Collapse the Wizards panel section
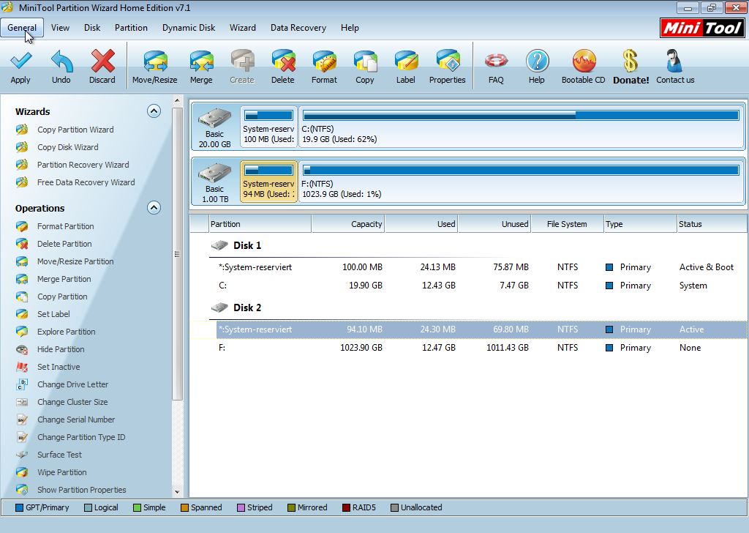 pyautogui.click(x=154, y=111)
